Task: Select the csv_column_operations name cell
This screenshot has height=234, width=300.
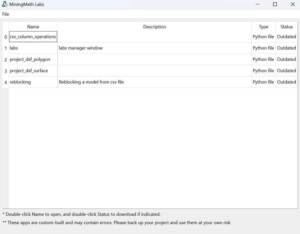Action: coord(33,37)
